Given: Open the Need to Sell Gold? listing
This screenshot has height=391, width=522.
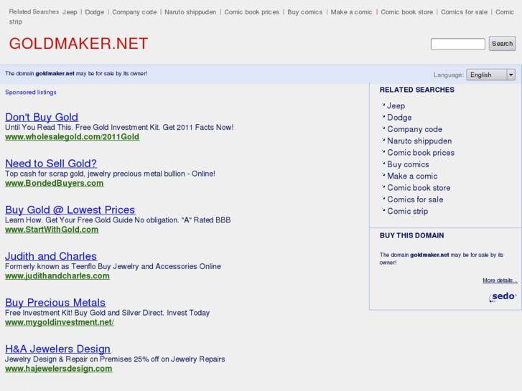Looking at the screenshot, I should tap(51, 164).
